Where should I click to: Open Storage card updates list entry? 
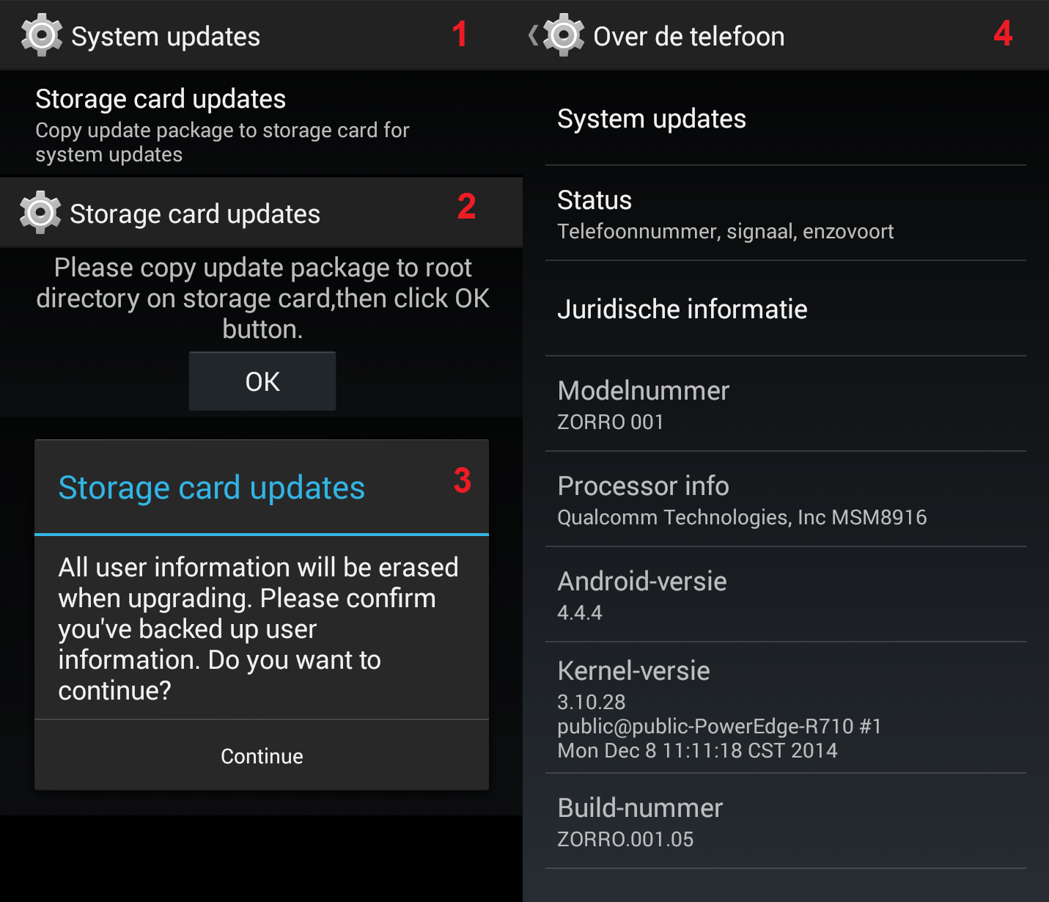coord(261,124)
